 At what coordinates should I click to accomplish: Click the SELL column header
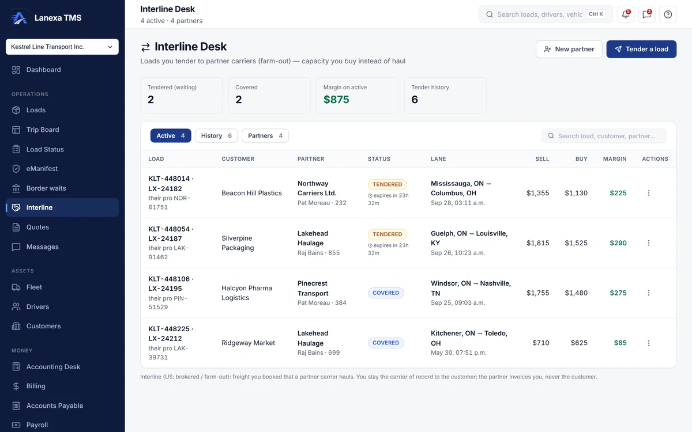pyautogui.click(x=542, y=159)
